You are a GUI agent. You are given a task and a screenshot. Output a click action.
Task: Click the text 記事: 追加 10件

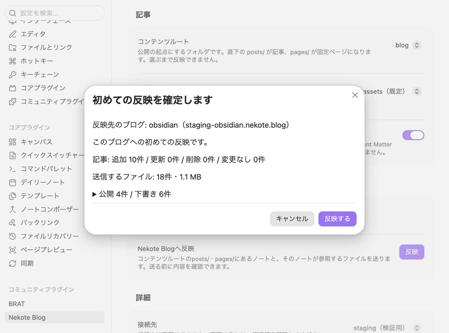tap(118, 159)
